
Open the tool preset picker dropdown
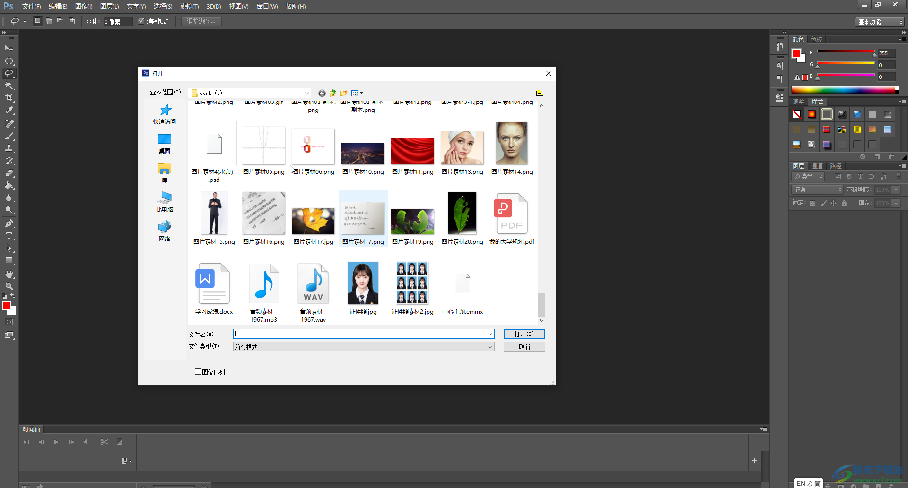click(17, 21)
